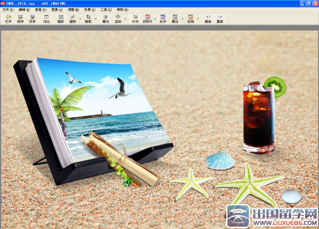Open the 效果 (Effects) menu

(x=90, y=10)
